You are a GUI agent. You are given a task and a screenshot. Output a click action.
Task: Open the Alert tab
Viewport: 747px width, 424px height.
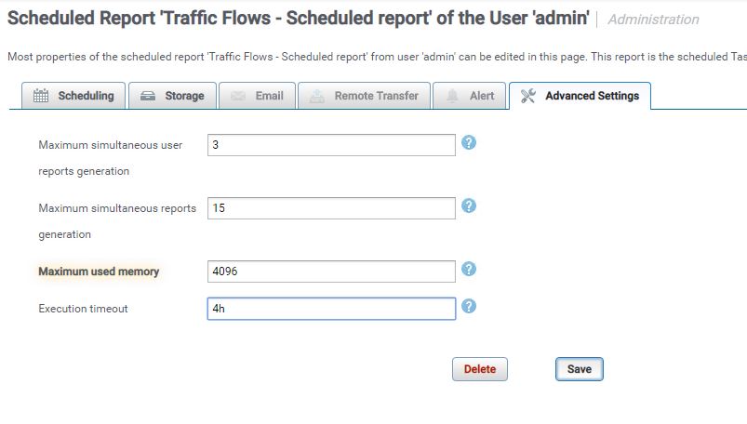pyautogui.click(x=470, y=96)
